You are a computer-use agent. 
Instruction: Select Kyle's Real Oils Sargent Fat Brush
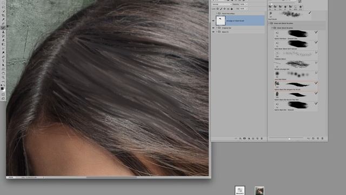[x=296, y=86]
